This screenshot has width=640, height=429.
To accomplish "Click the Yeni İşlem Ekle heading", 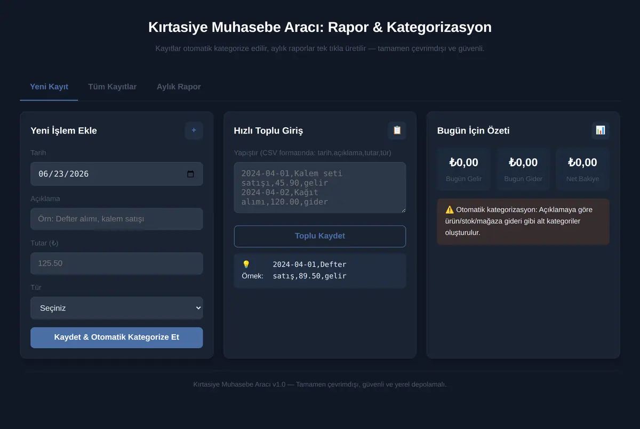I will coord(64,131).
